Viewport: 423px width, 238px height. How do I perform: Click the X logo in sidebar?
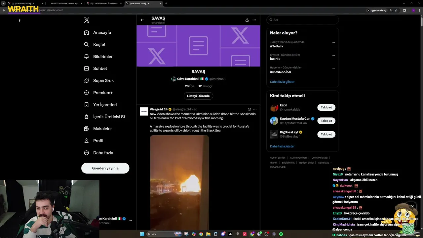87,20
